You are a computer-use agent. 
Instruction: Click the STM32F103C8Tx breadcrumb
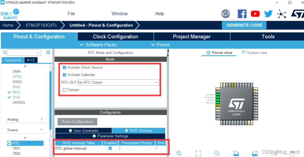[x=41, y=25]
